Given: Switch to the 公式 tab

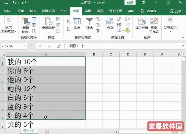Looking at the screenshot, I should tap(64, 11).
